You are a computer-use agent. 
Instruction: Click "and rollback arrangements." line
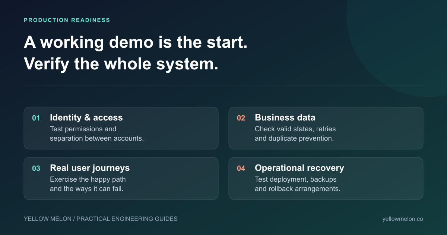pyautogui.click(x=298, y=188)
